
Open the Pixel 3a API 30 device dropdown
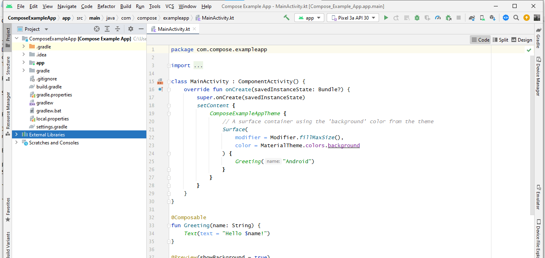[353, 18]
